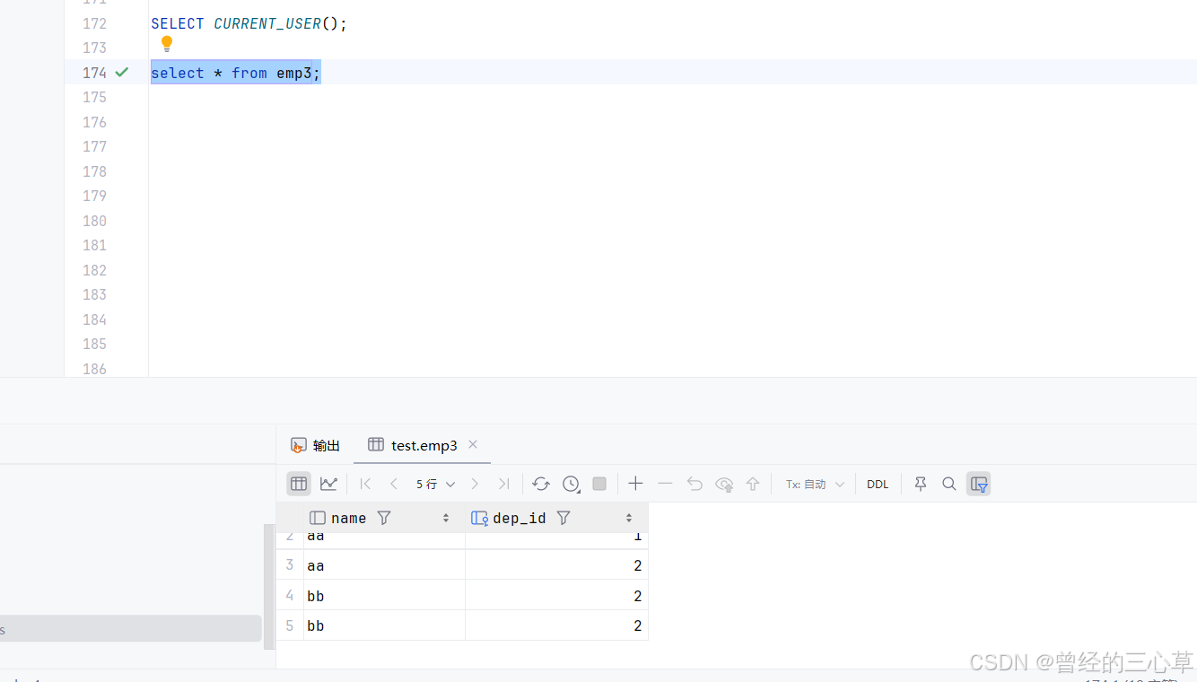The image size is (1197, 682).
Task: Sort by the name column arrows
Action: tap(446, 518)
